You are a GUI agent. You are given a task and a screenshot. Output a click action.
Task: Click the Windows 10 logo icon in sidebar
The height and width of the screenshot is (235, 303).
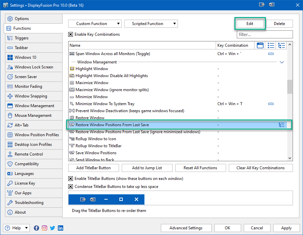point(10,57)
